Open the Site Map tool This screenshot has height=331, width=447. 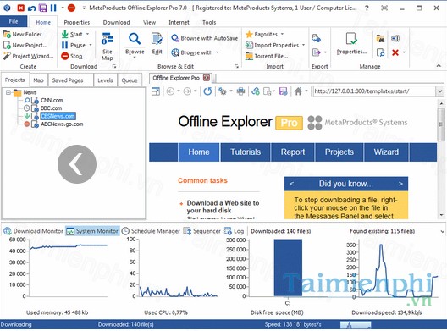point(108,47)
